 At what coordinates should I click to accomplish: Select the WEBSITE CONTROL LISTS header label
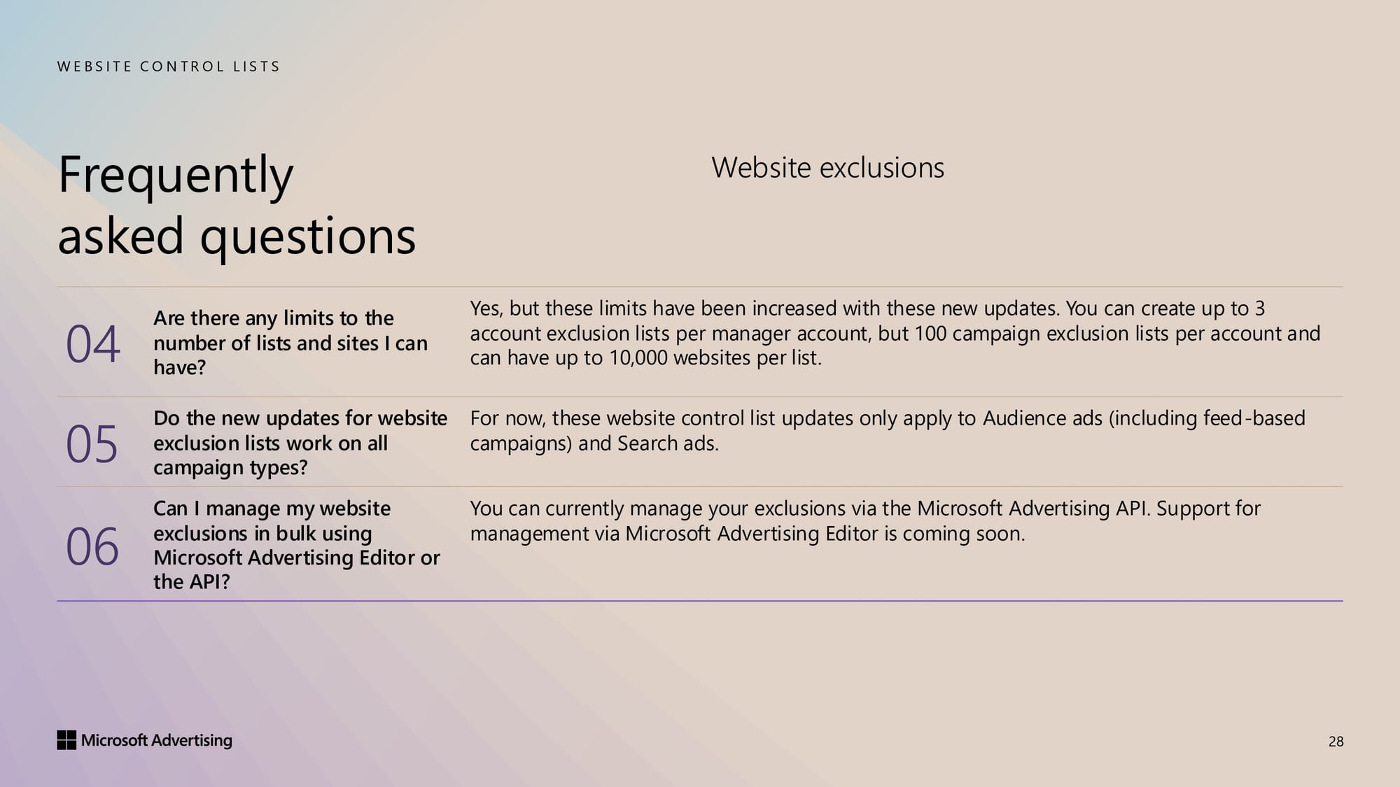169,66
